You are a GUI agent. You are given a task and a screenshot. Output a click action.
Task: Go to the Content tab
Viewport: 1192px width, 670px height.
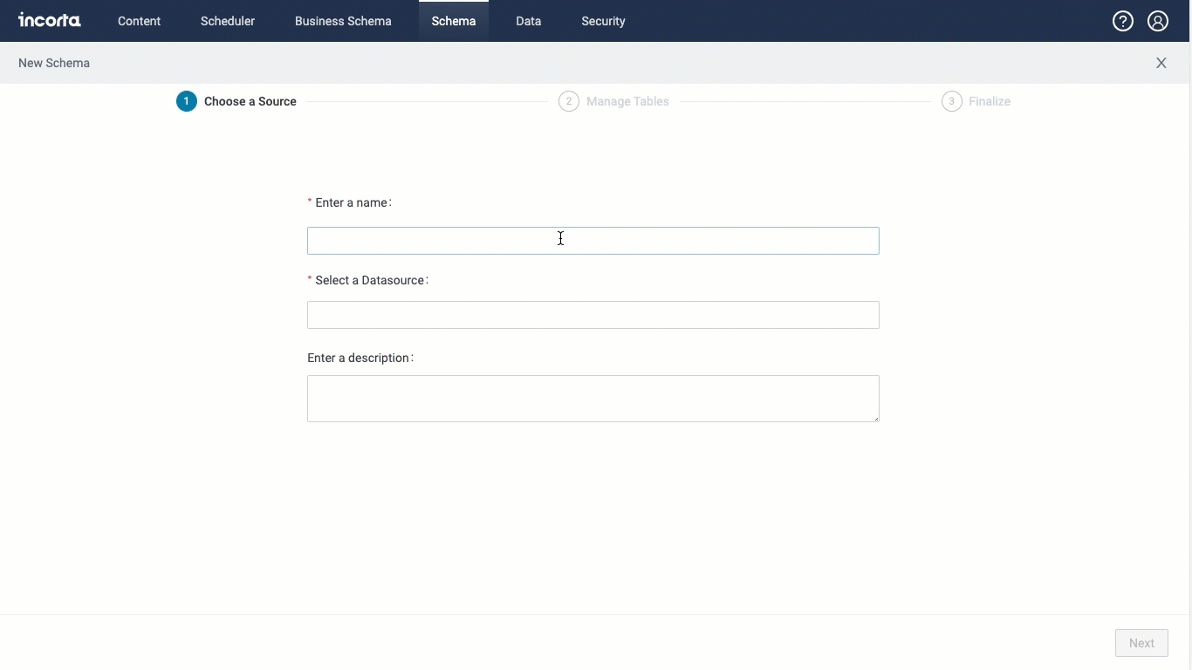point(139,21)
